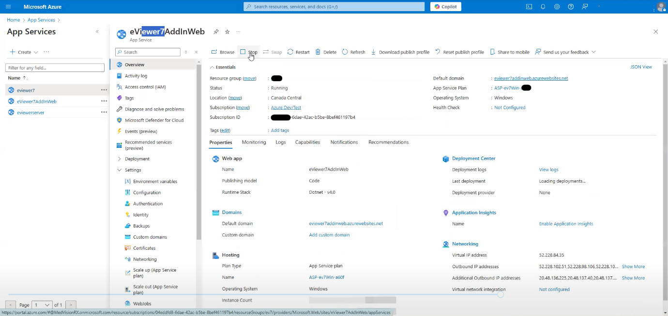
Task: Open Access control (IAM) menu item
Action: [145, 87]
